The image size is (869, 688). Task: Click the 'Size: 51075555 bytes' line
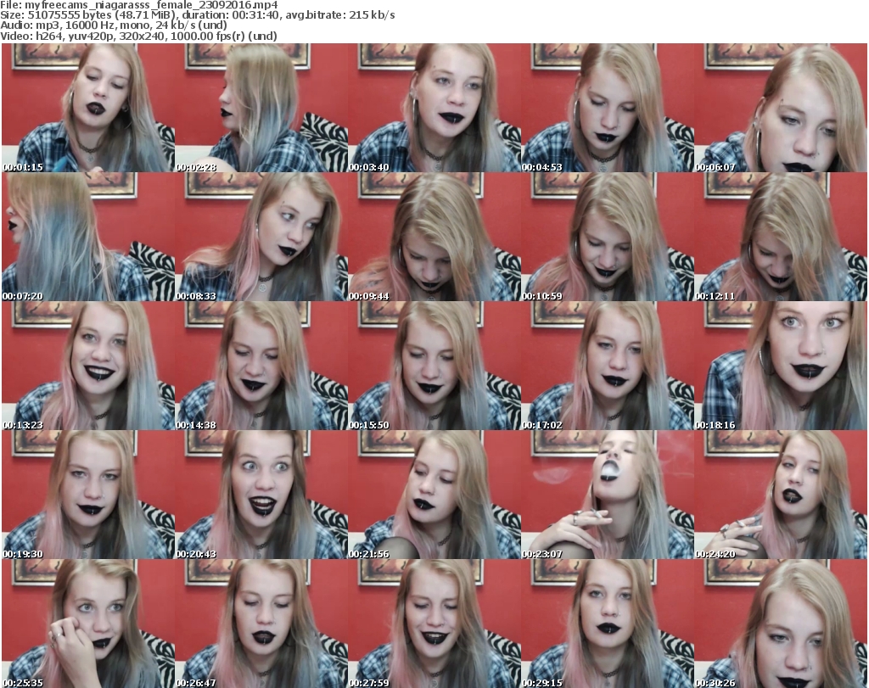pyautogui.click(x=197, y=15)
